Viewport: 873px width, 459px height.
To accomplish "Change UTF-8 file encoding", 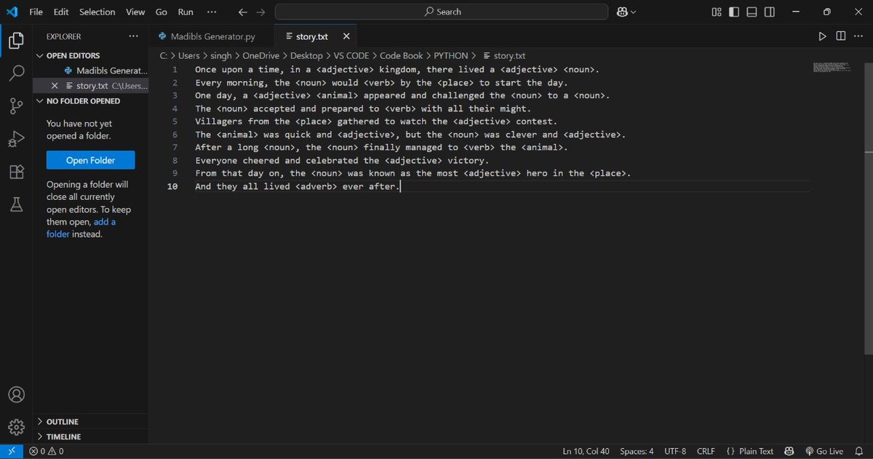I will point(675,452).
